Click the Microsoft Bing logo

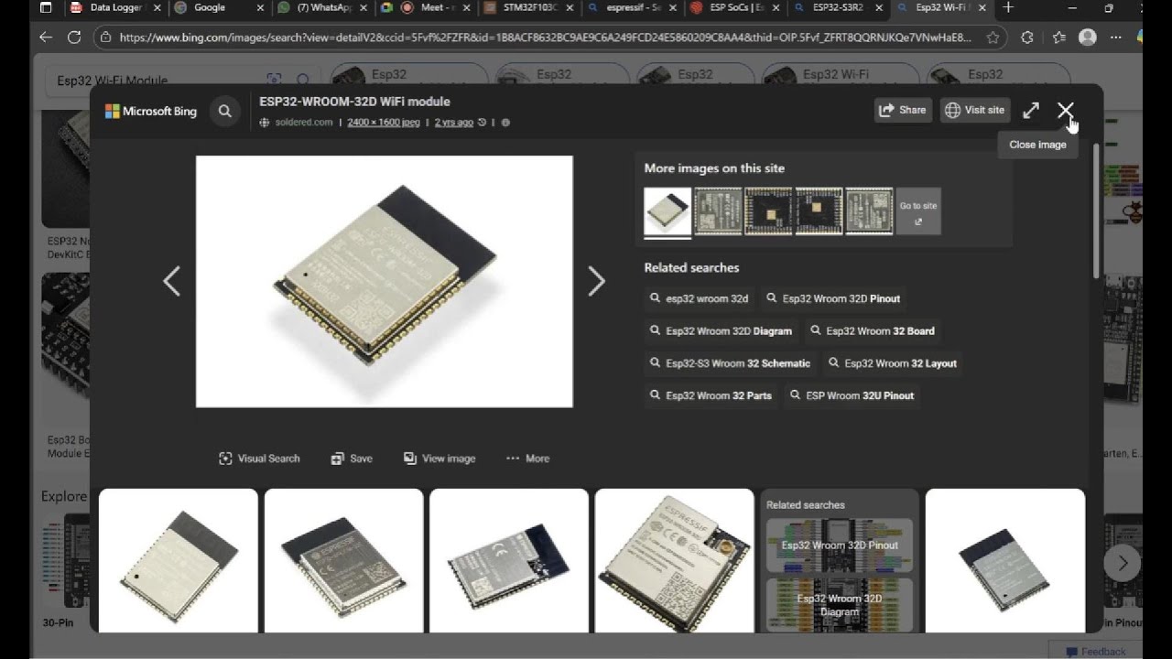pos(151,111)
